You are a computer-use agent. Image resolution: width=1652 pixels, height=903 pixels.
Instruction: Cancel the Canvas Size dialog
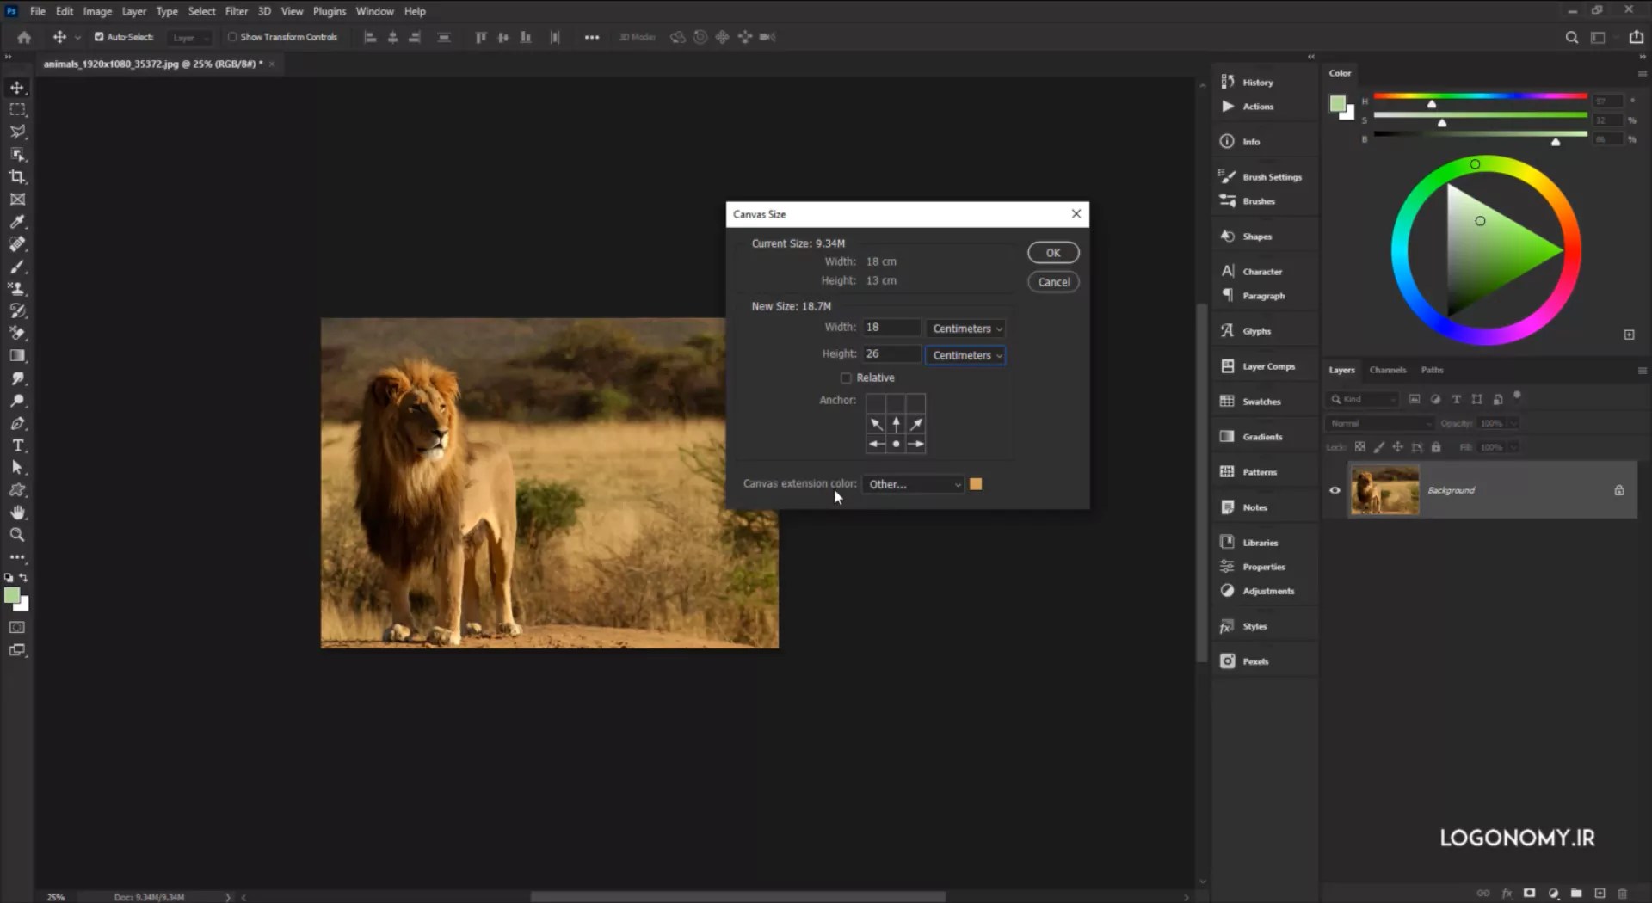point(1052,282)
